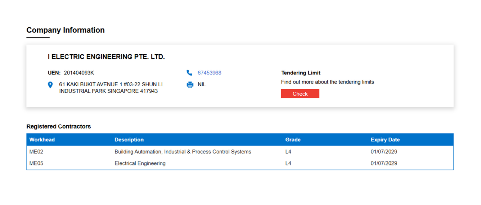The image size is (481, 205).
Task: Select the ME02 workhead cell
Action: tap(36, 152)
